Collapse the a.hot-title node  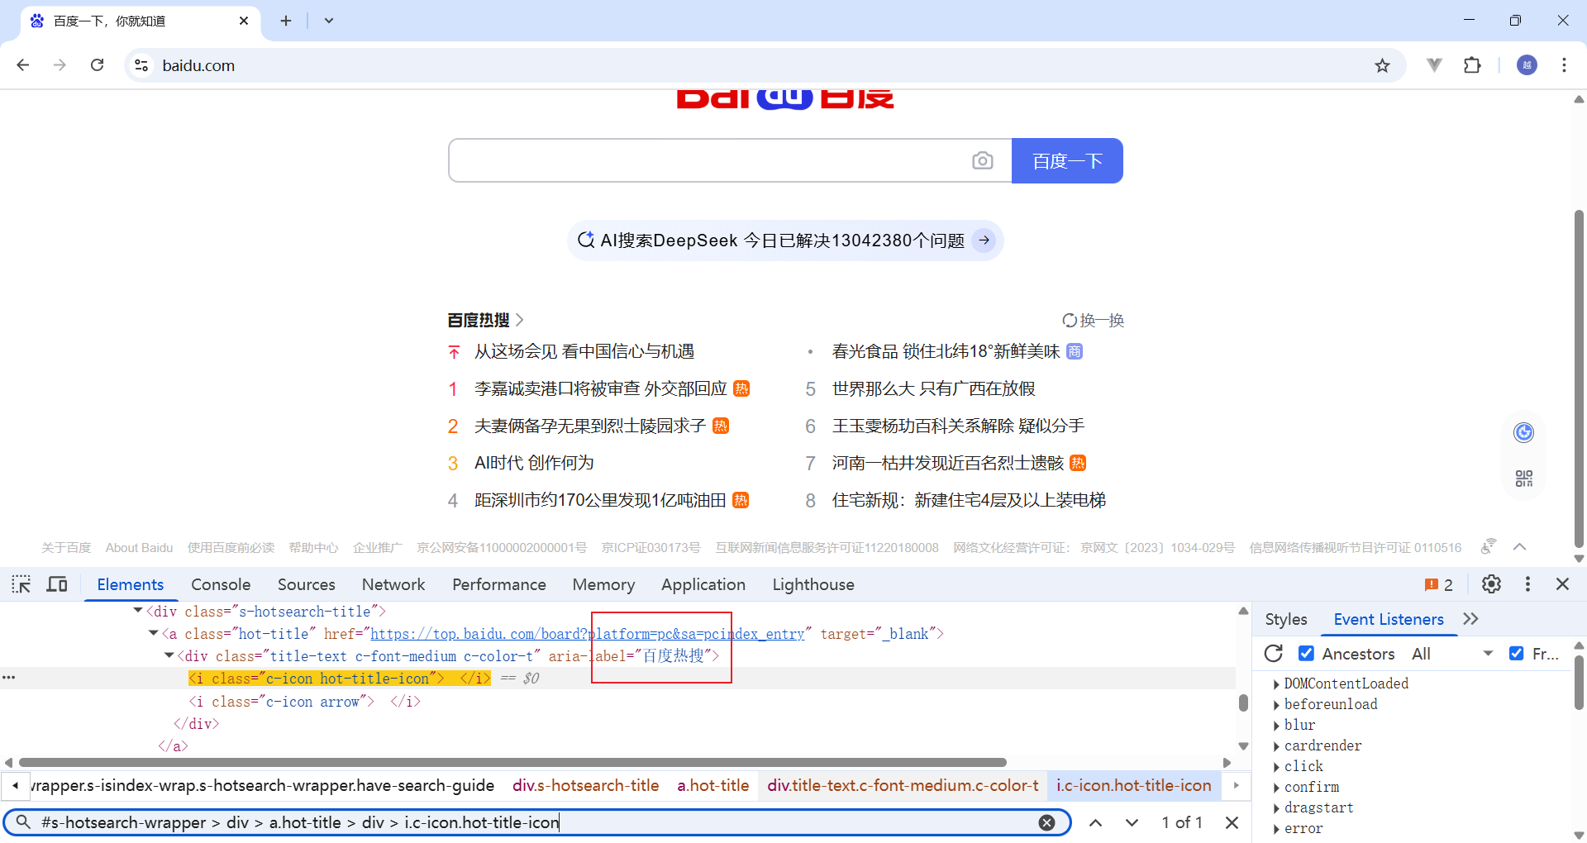pos(153,633)
